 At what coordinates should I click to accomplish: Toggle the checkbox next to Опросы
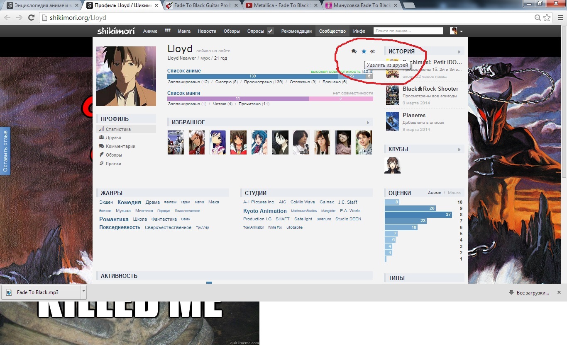[270, 31]
